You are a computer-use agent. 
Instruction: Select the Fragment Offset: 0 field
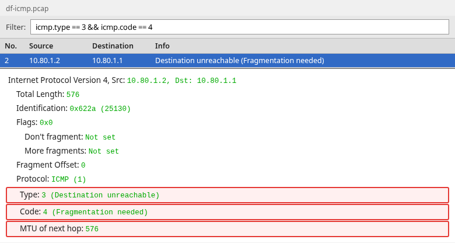[51, 165]
